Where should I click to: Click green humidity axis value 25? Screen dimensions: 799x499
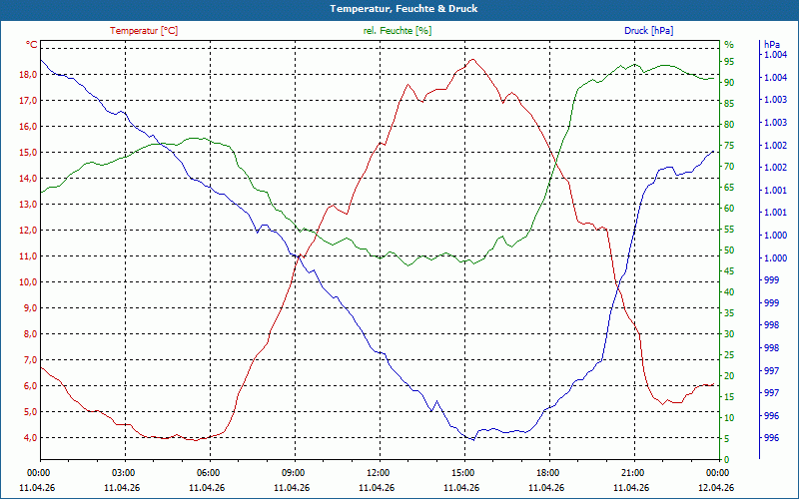click(729, 355)
